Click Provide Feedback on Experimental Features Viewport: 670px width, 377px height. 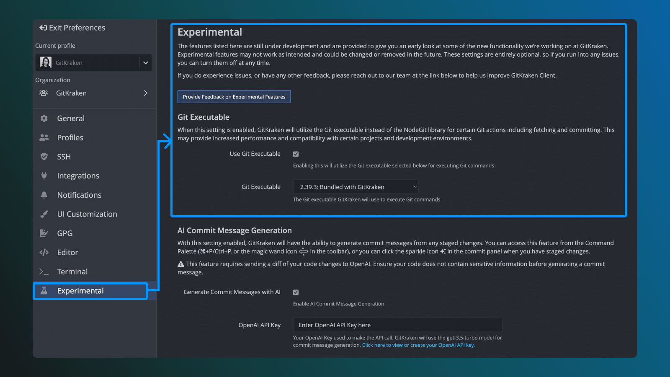234,96
